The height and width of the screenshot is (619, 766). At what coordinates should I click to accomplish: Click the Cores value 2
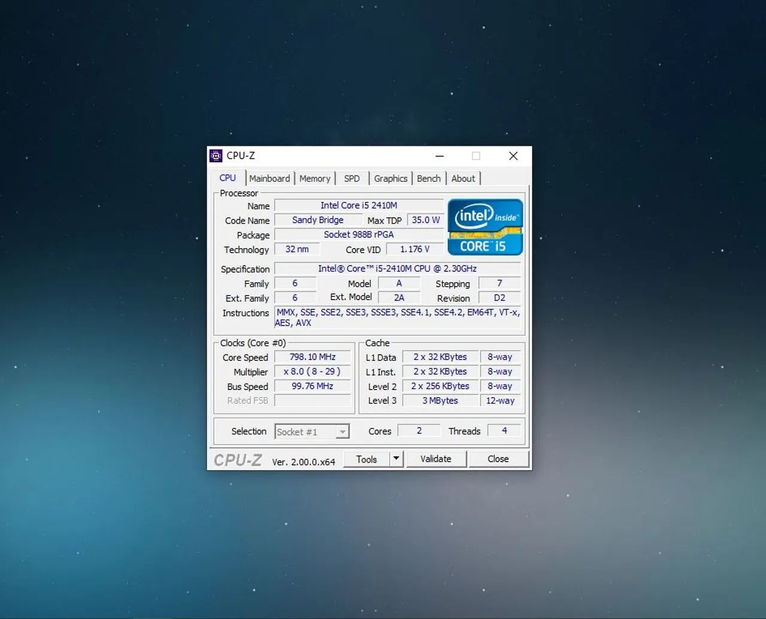[x=419, y=431]
